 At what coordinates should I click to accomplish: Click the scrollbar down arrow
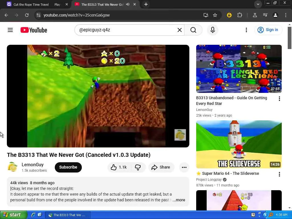click(x=289, y=208)
